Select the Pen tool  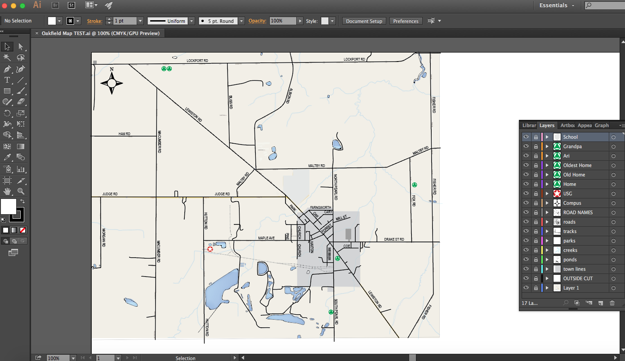point(7,69)
